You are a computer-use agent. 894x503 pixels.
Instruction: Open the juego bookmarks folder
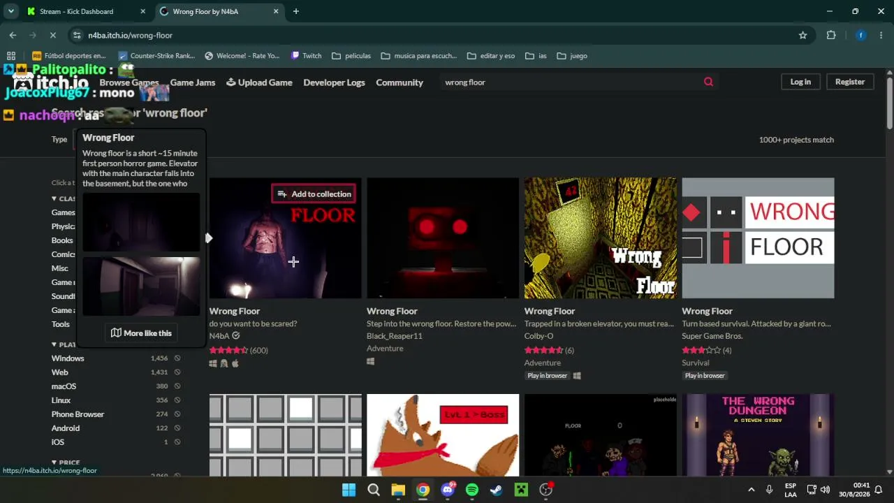(572, 56)
